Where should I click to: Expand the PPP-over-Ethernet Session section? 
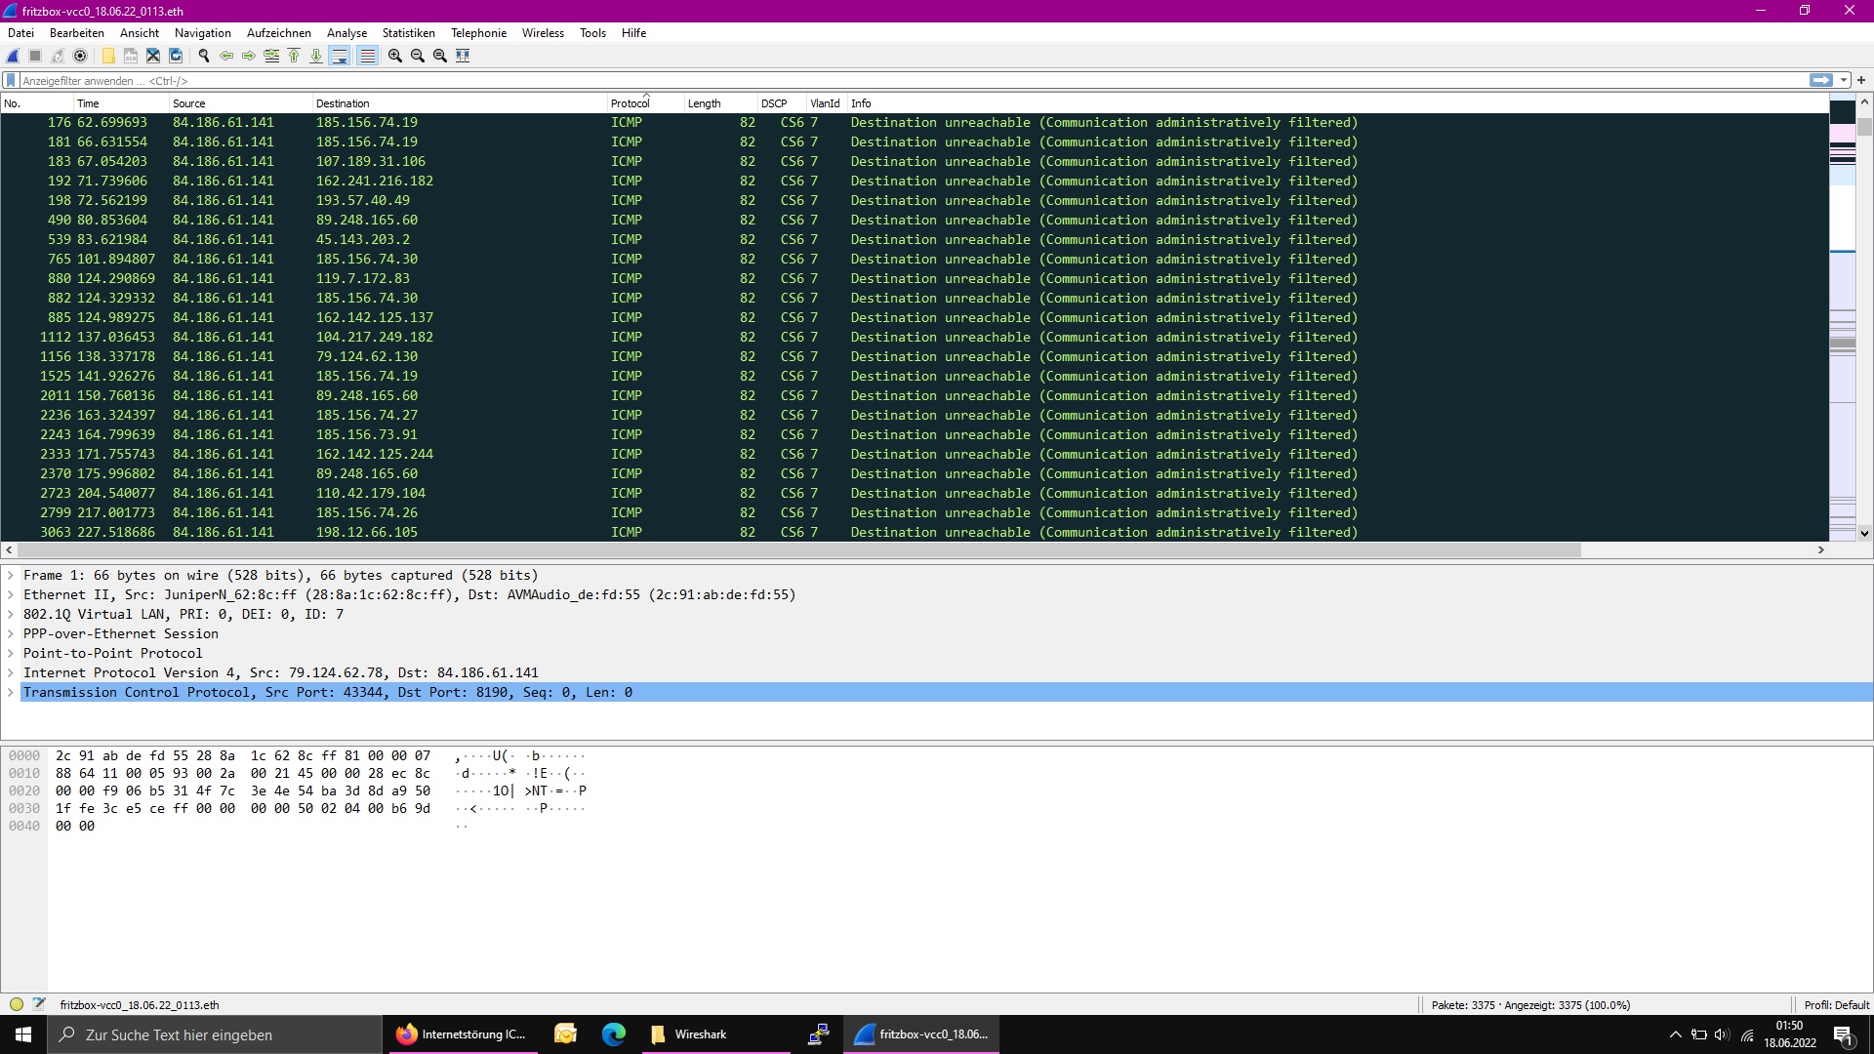pyautogui.click(x=11, y=634)
